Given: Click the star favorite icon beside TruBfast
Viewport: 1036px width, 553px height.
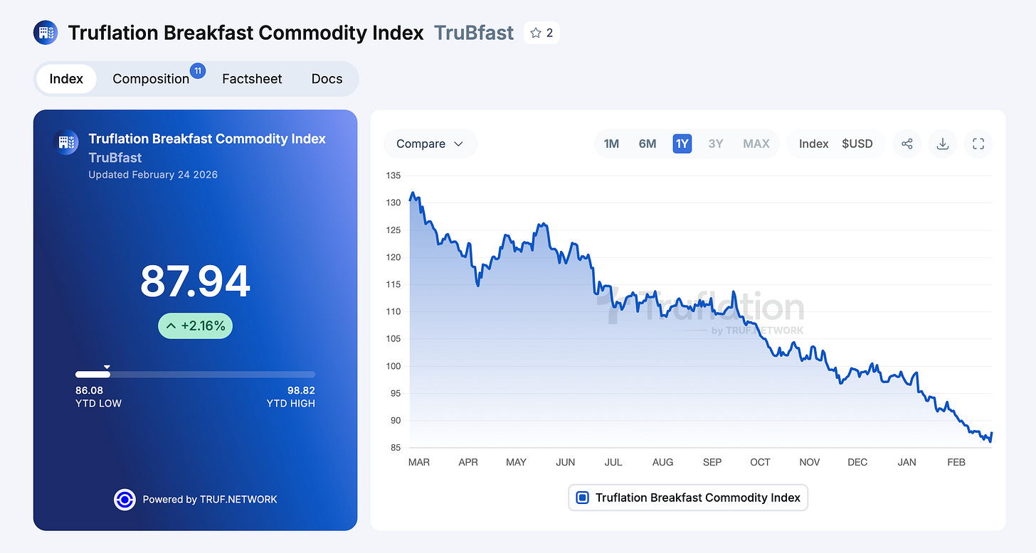Looking at the screenshot, I should coord(536,33).
